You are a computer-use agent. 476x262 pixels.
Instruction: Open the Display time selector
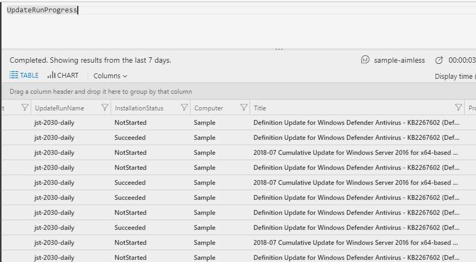(455, 77)
